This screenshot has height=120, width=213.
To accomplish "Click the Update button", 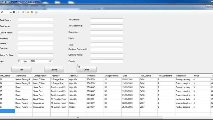I will pos(54,70).
